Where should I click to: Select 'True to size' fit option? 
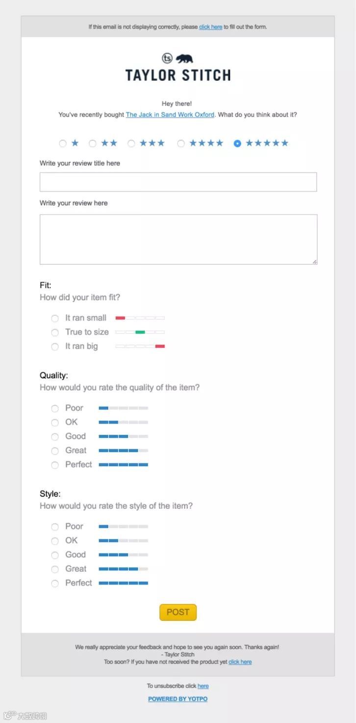tap(55, 333)
